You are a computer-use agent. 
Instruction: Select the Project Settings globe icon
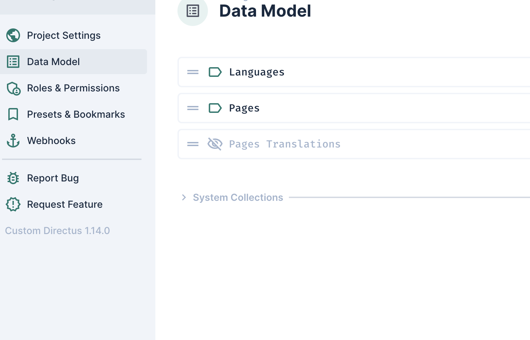click(13, 35)
